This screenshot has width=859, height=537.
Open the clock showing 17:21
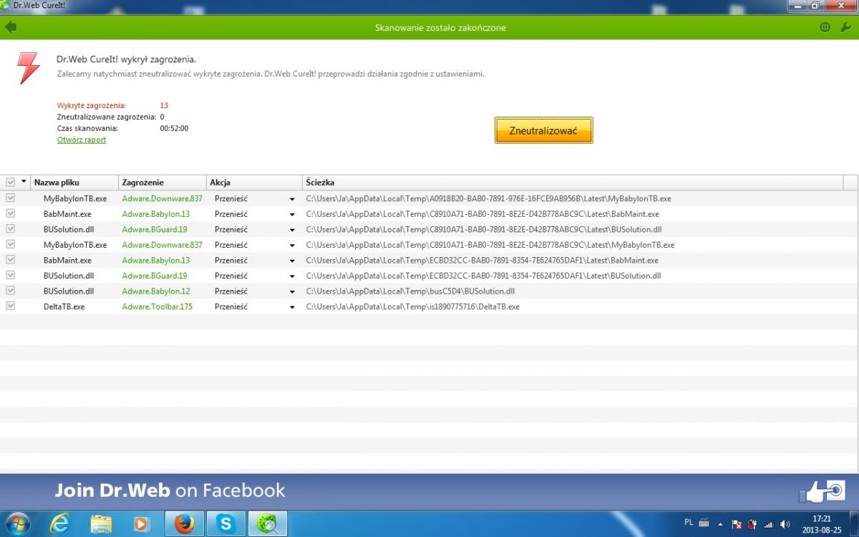822,523
